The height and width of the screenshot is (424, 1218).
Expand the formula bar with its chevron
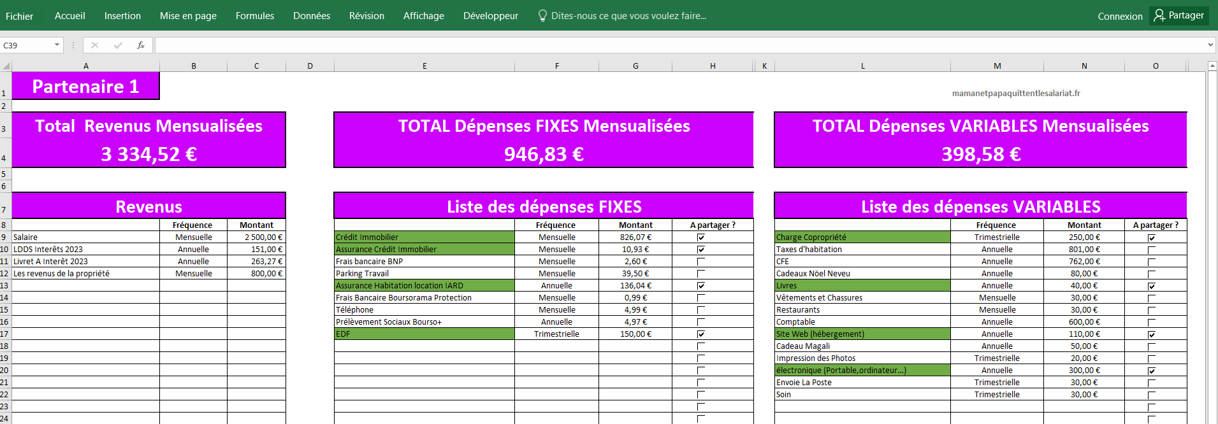tap(1210, 45)
